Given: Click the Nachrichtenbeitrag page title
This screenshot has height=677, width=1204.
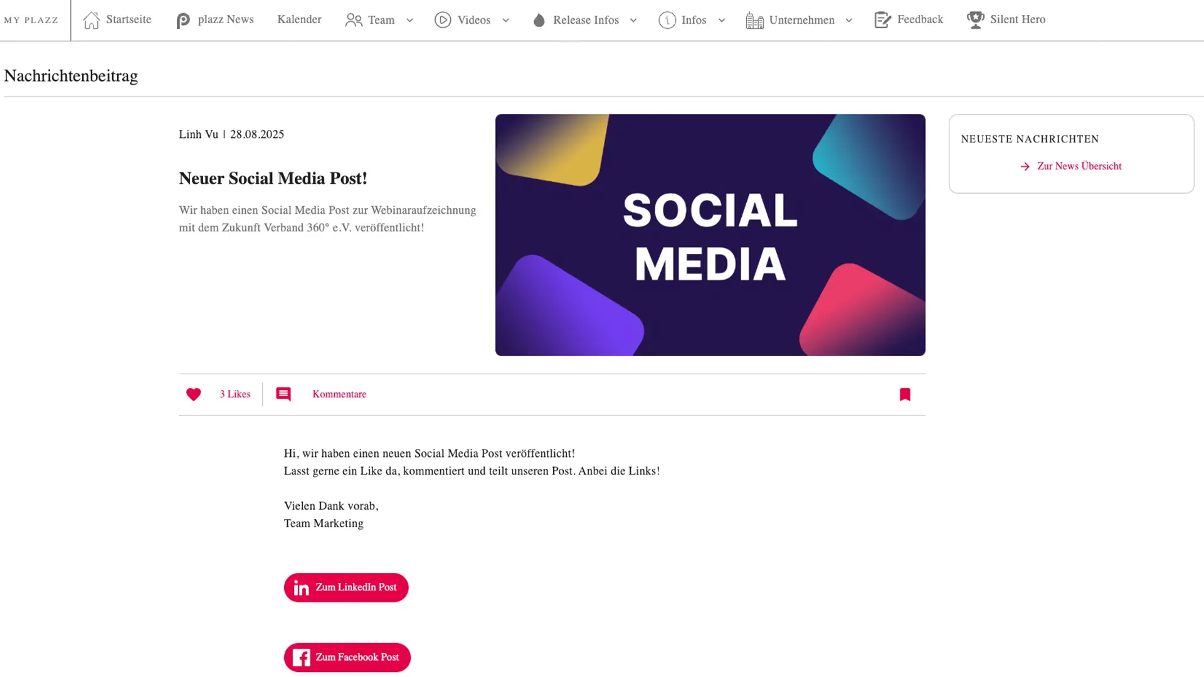Looking at the screenshot, I should click(x=71, y=76).
